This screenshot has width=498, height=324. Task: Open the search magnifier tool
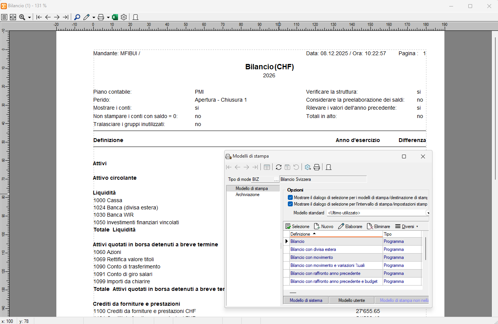pos(77,17)
